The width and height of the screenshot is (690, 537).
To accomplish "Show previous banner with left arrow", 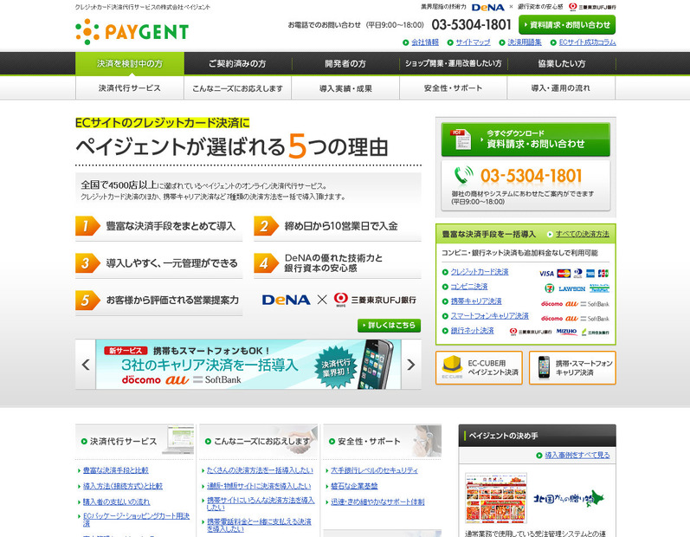I will pyautogui.click(x=86, y=365).
